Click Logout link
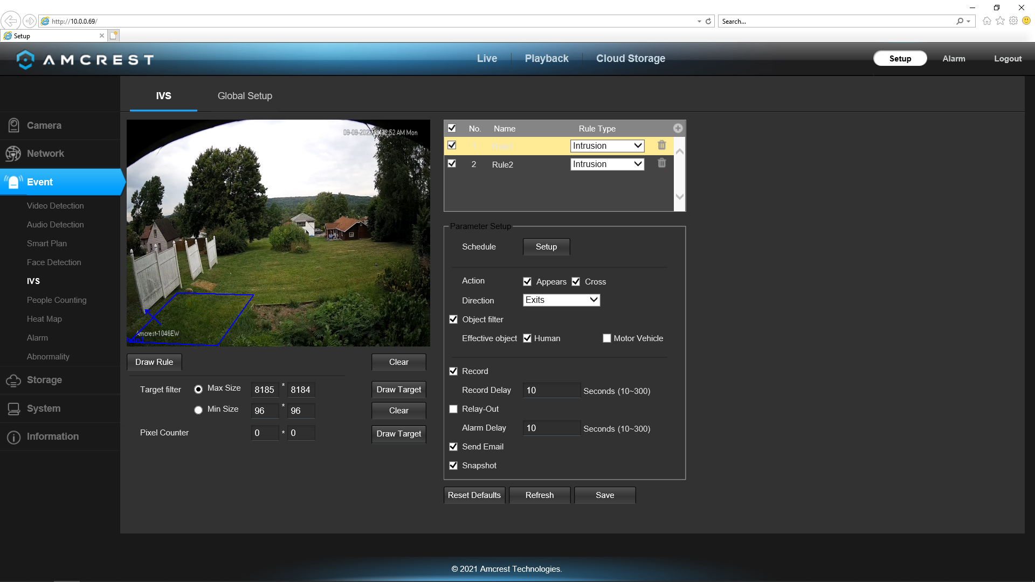The height and width of the screenshot is (582, 1035). 1008,59
